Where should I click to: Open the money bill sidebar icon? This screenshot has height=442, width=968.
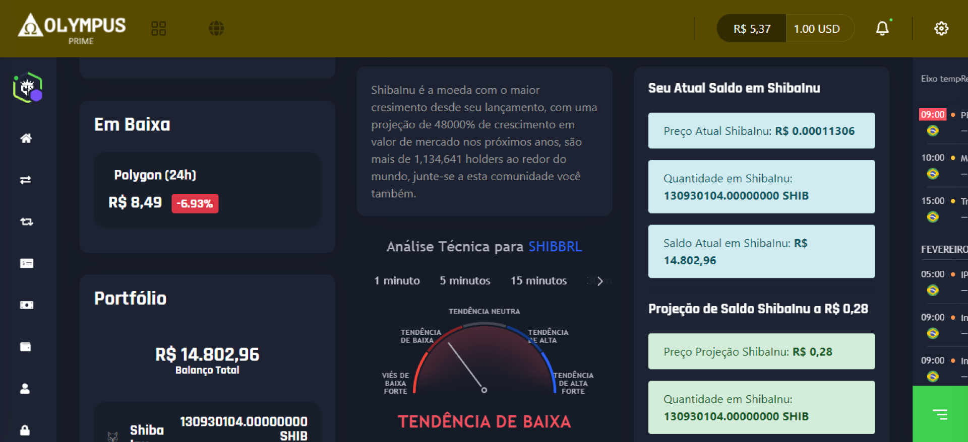point(26,305)
